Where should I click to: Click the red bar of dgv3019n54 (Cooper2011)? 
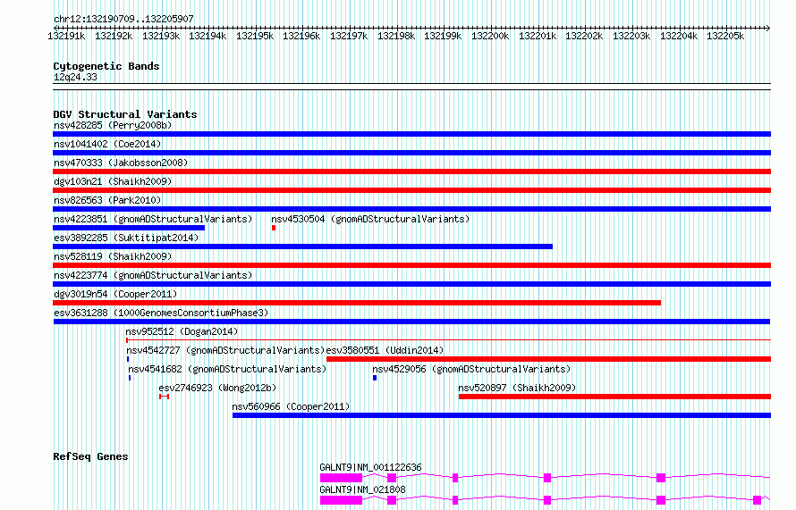coord(357,303)
